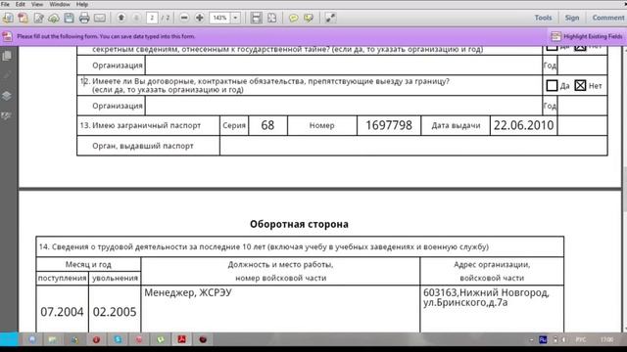Viewport: 627px width, 352px height.
Task: Open the View menu
Action: (x=37, y=4)
